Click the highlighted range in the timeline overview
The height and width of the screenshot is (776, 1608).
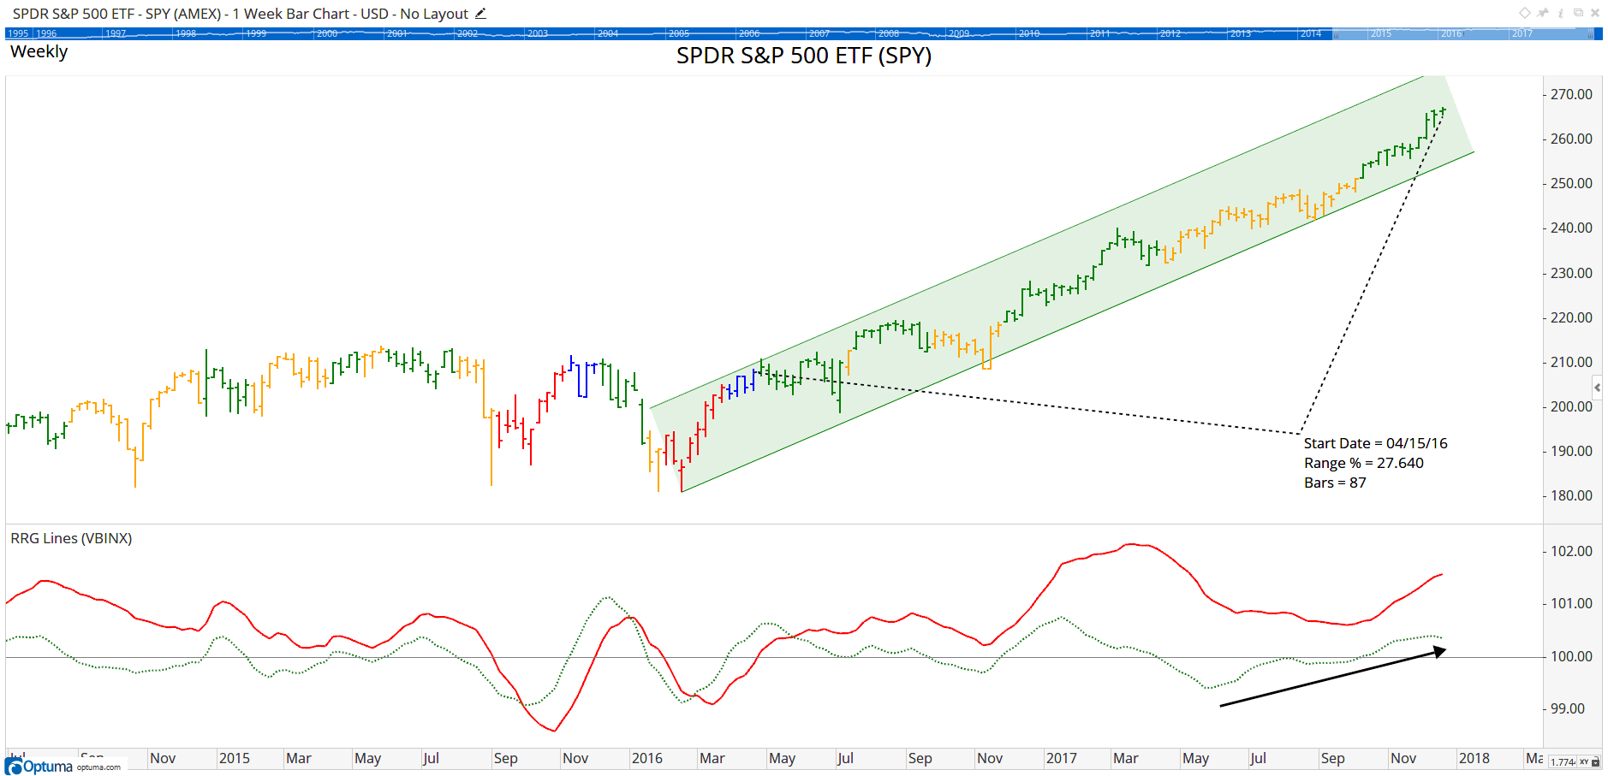[1462, 33]
